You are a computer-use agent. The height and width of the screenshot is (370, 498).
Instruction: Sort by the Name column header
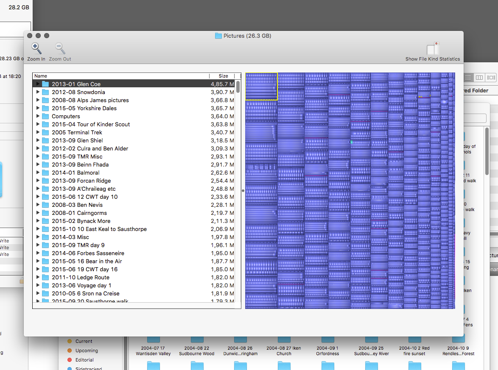click(41, 75)
